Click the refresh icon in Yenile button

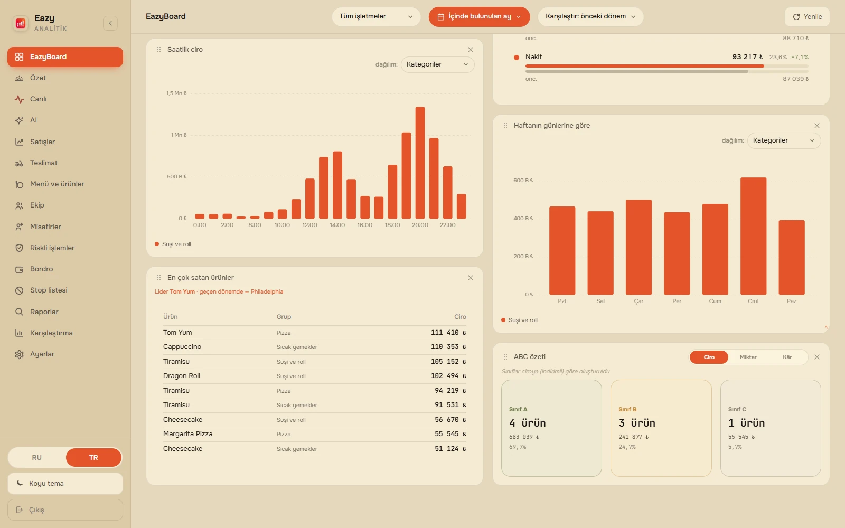click(796, 17)
